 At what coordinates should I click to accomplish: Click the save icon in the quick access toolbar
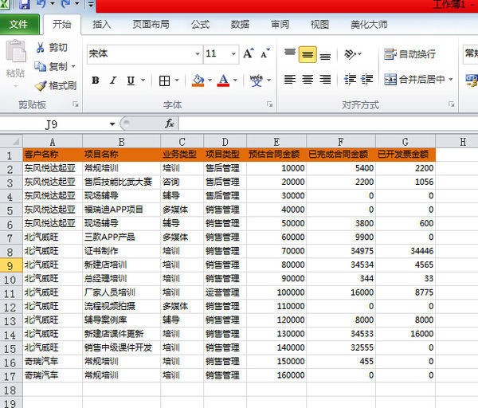(x=25, y=6)
